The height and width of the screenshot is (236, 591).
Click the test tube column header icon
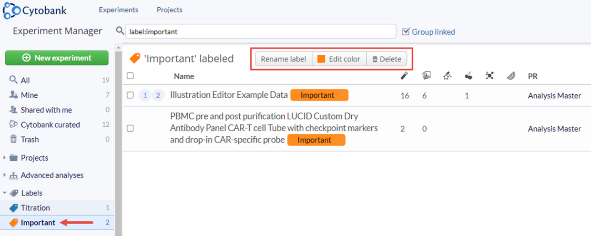404,75
